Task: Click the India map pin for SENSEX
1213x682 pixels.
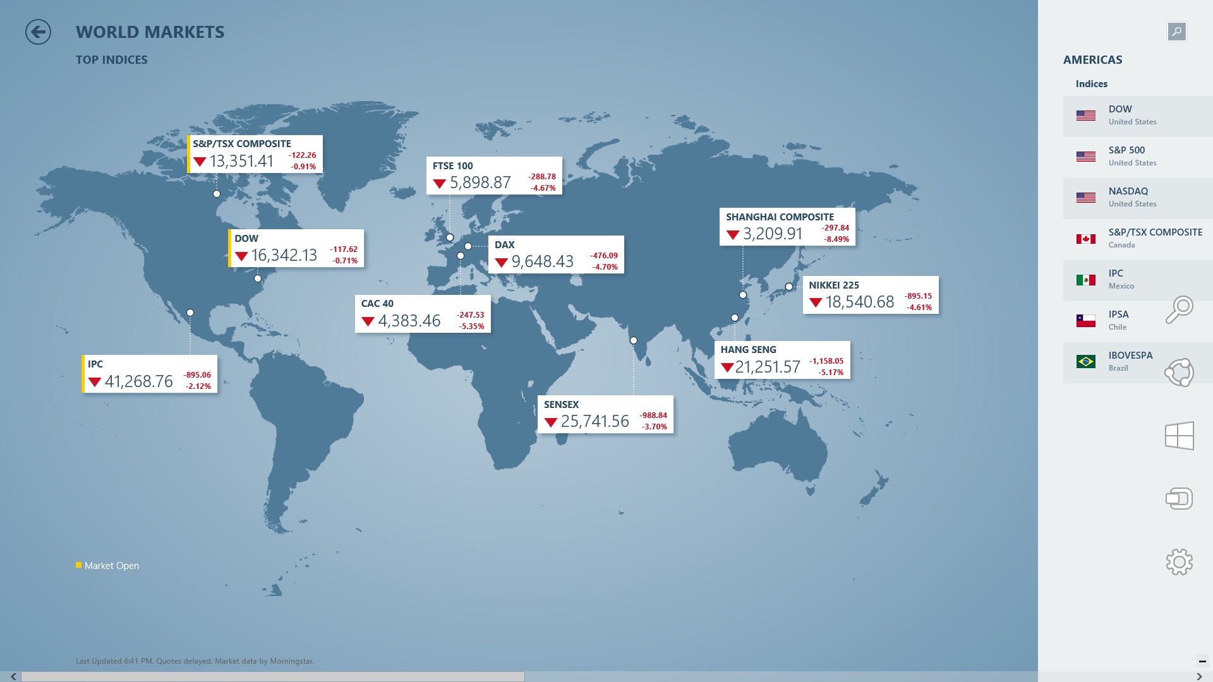Action: click(634, 340)
